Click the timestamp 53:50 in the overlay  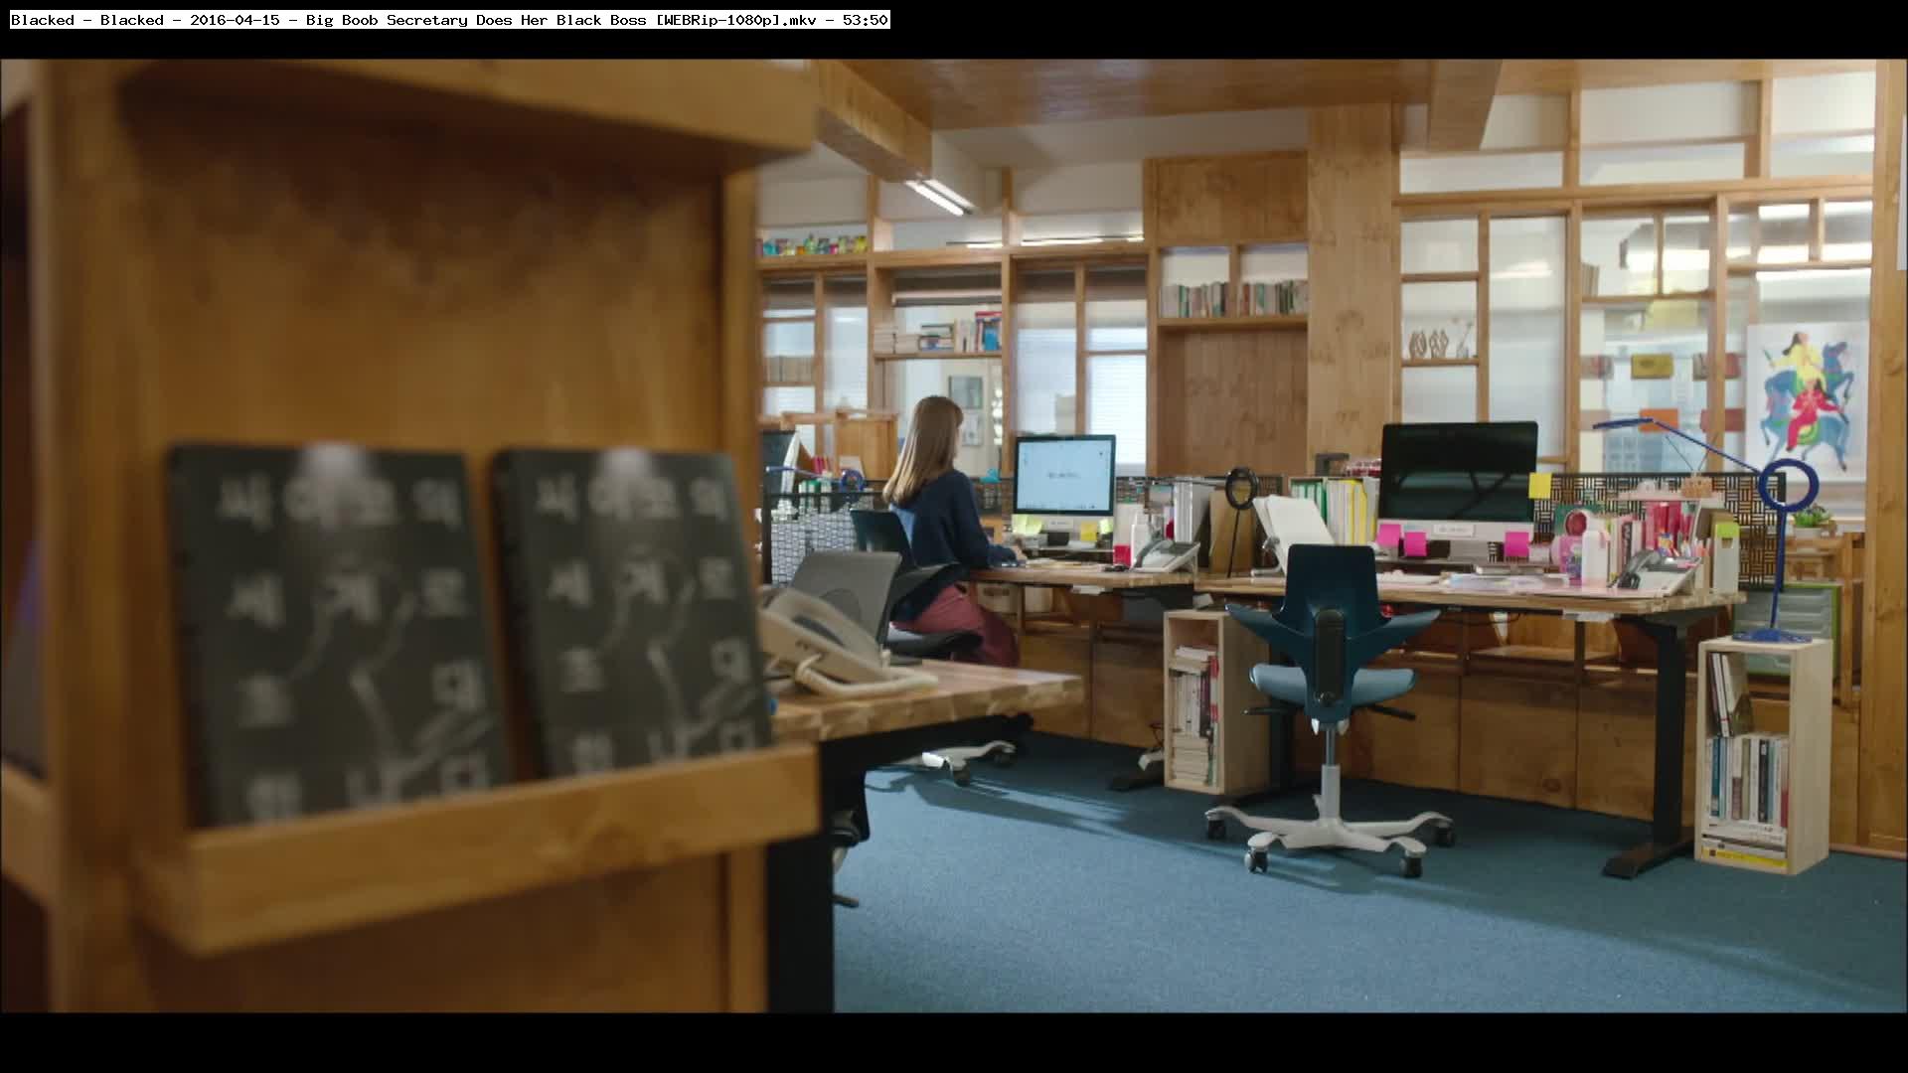(x=865, y=20)
